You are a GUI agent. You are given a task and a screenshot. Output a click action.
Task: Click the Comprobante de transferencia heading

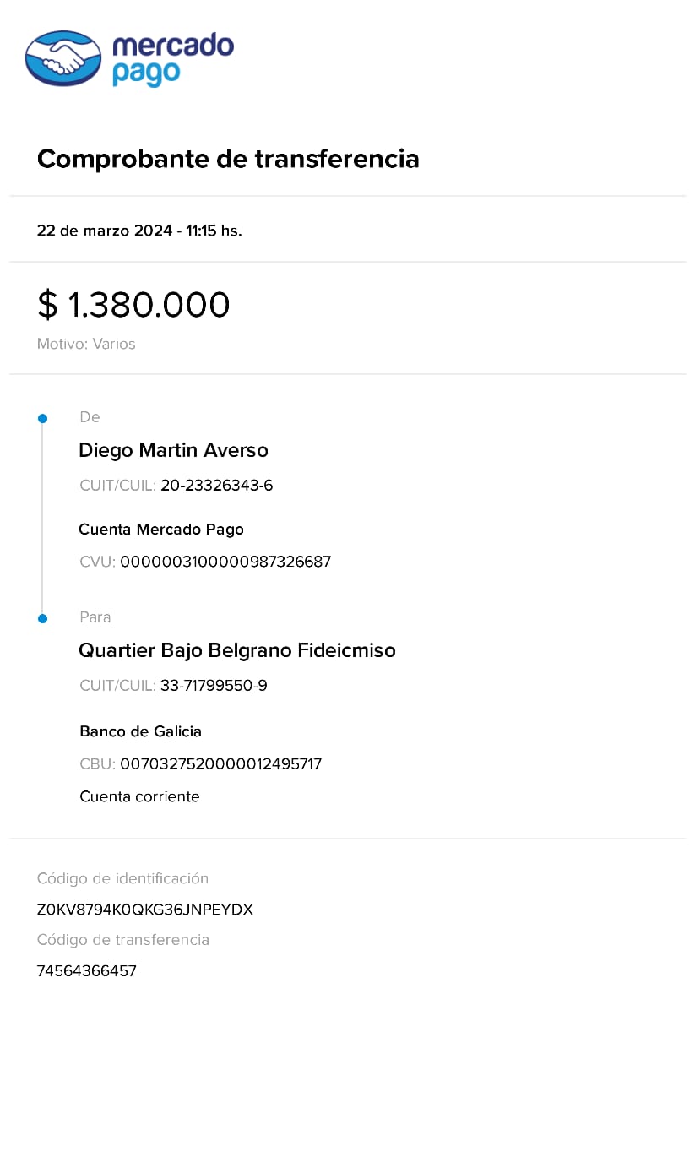click(228, 159)
